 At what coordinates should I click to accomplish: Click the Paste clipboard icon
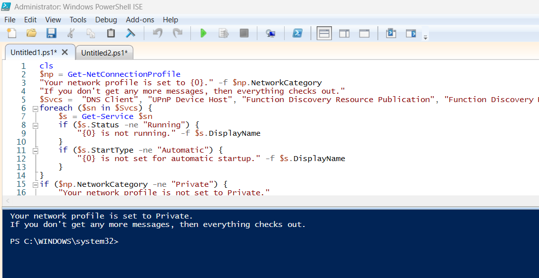point(111,33)
